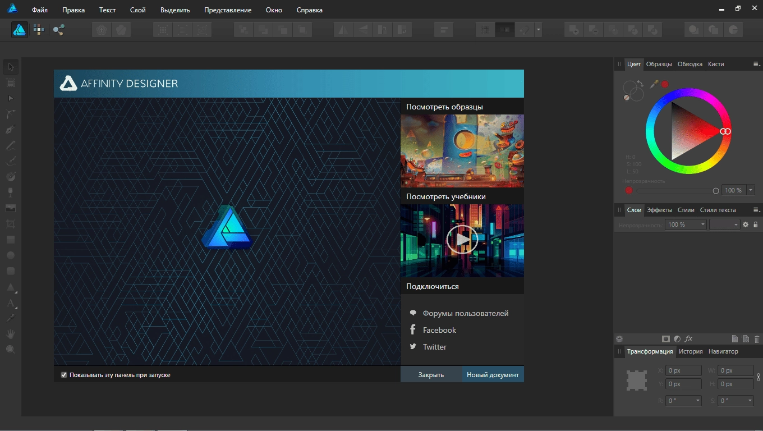The image size is (763, 431).
Task: Switch to the Pixel persona
Action: [x=39, y=29]
